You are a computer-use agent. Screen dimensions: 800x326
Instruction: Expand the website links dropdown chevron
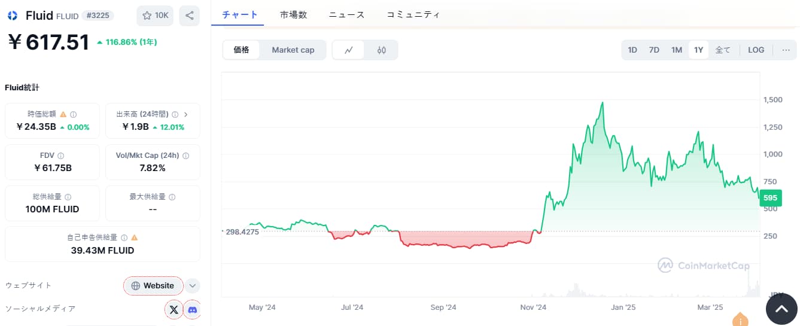point(192,286)
